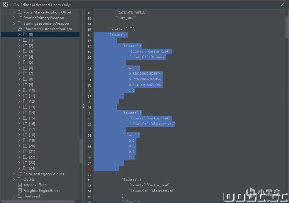Click line number 40 in the gutter
Screen dimensions: 289x203
coord(89,169)
